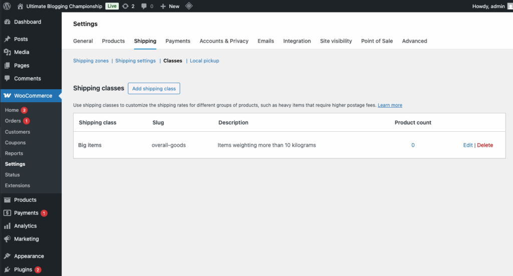Open the Integration tab

[297, 41]
